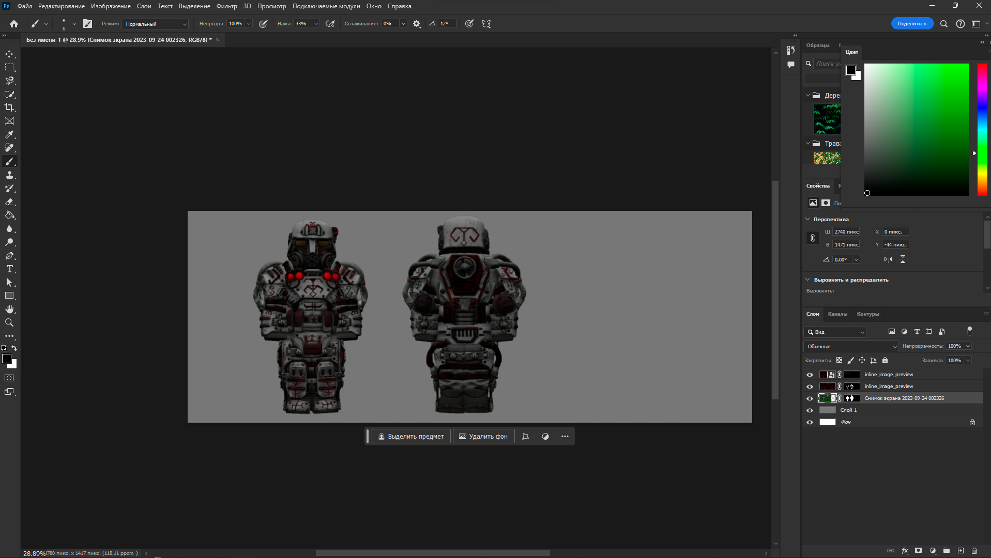The height and width of the screenshot is (558, 991).
Task: Collapse the Дере folder in swatches
Action: 807,95
